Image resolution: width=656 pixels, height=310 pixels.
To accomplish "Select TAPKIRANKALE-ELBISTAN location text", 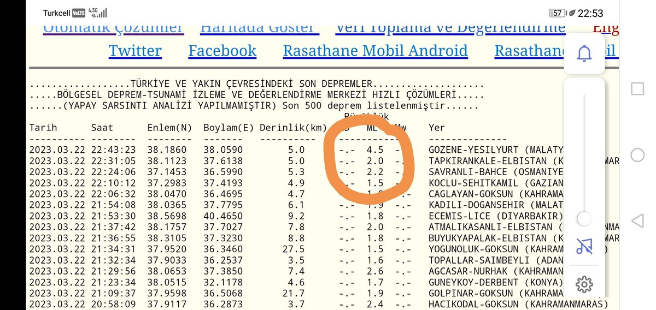I will 488,161.
